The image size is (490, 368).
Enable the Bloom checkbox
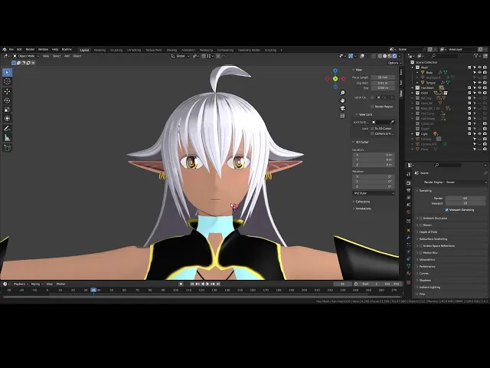tap(421, 225)
